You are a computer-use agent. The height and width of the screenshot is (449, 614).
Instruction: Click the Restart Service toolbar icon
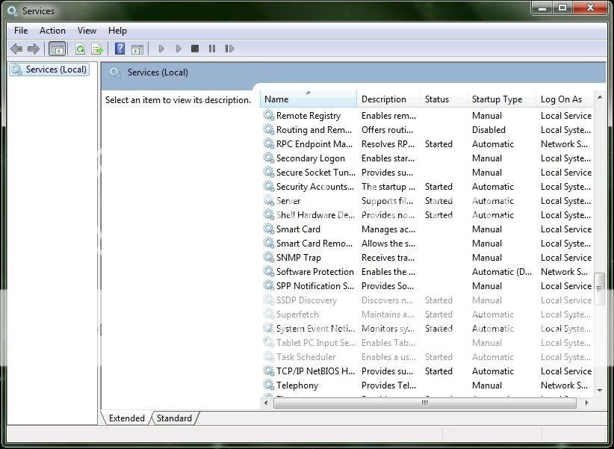coord(229,49)
